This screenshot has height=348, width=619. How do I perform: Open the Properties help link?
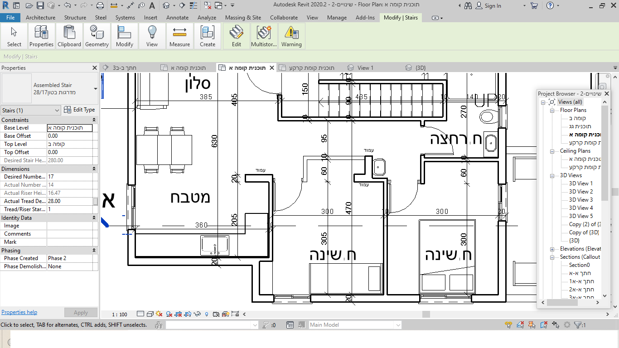click(x=19, y=312)
